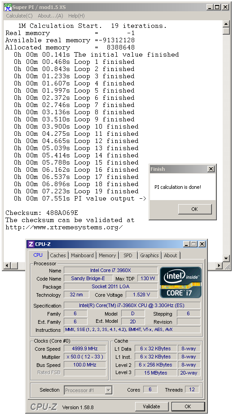Click the CPU-Z logo icon in title bar
The image size is (233, 415).
click(31, 244)
